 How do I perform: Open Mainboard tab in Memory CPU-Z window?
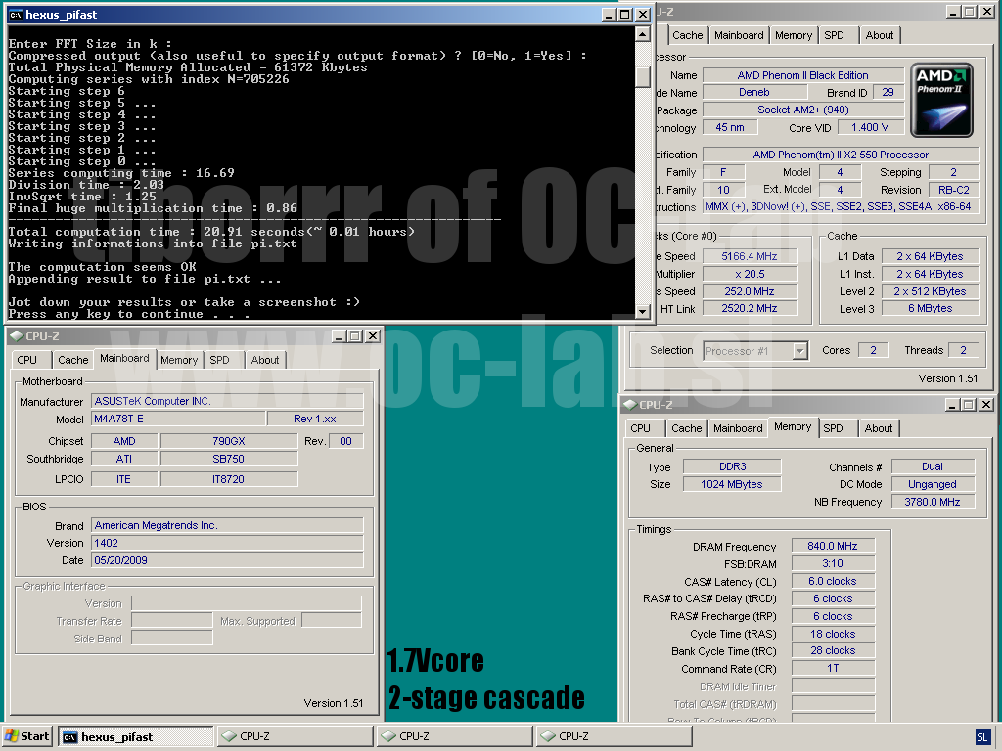point(738,428)
